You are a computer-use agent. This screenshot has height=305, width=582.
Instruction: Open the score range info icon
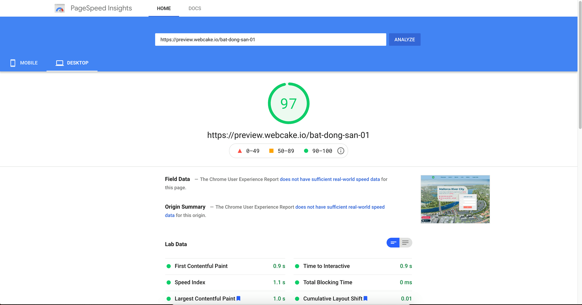[341, 151]
